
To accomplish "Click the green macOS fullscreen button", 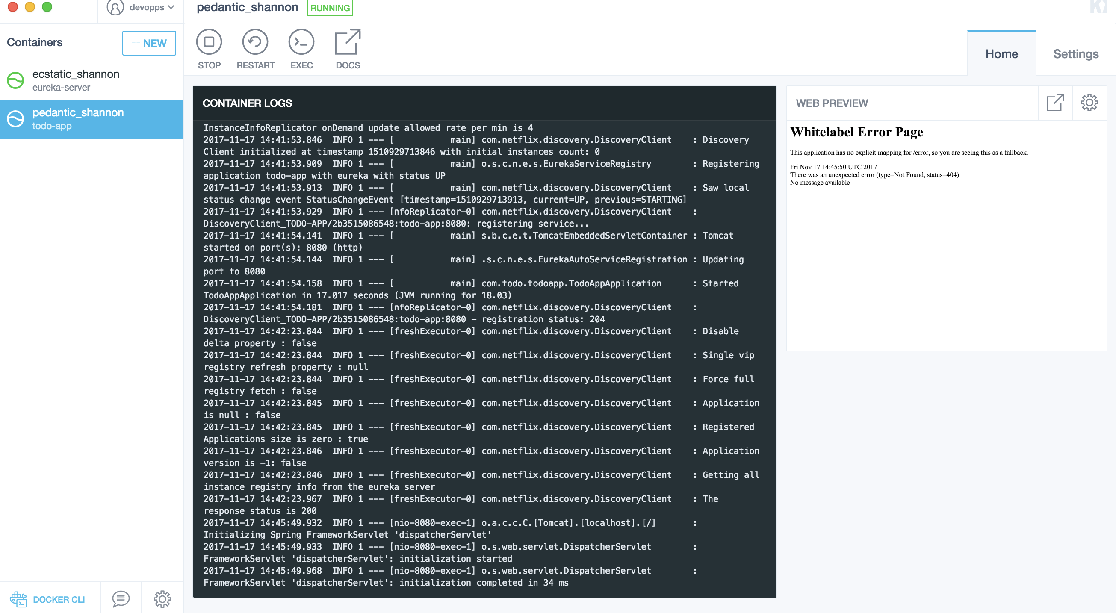I will (x=47, y=6).
